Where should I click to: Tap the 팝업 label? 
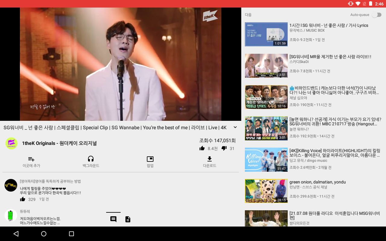point(150,166)
